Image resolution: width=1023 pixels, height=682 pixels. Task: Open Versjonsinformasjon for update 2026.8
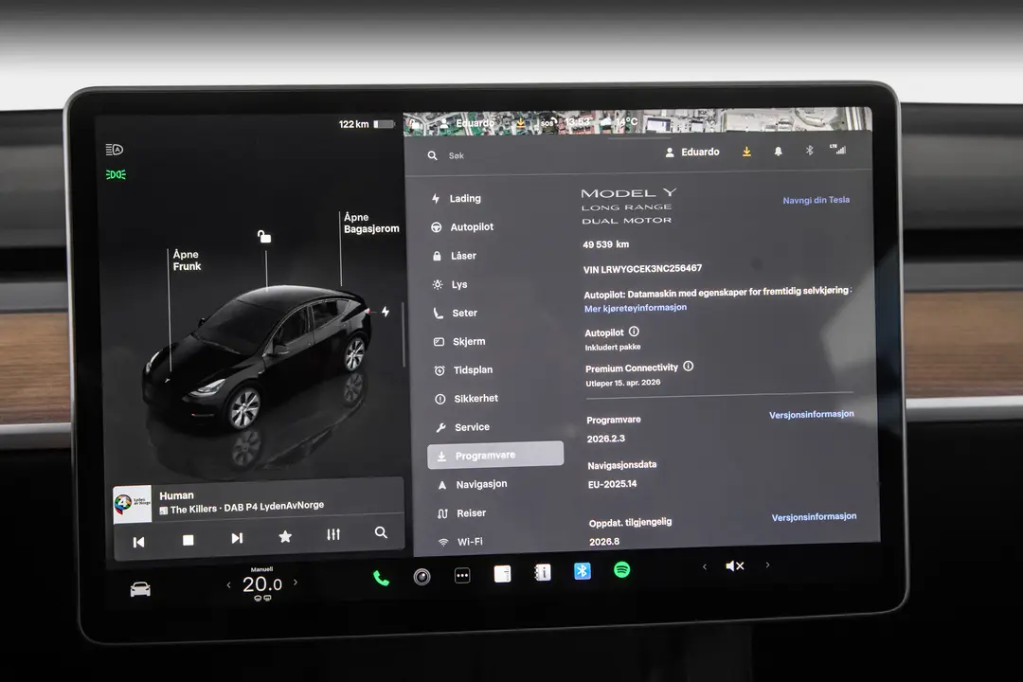click(x=815, y=517)
